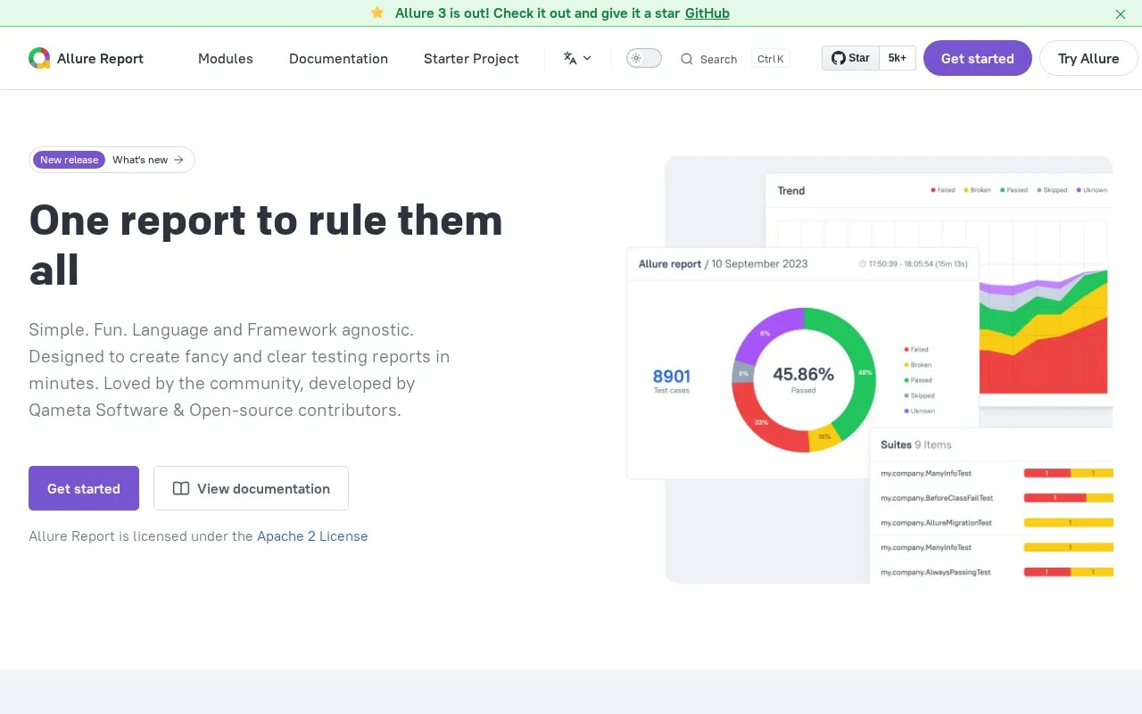Click the GitHub Star button
Image resolution: width=1142 pixels, height=714 pixels.
pyautogui.click(x=850, y=58)
